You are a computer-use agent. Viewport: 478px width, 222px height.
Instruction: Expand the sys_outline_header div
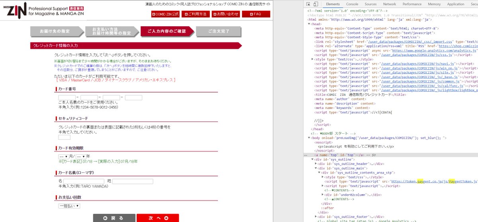(316, 164)
